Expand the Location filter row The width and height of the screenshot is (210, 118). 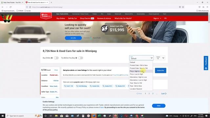(50, 75)
